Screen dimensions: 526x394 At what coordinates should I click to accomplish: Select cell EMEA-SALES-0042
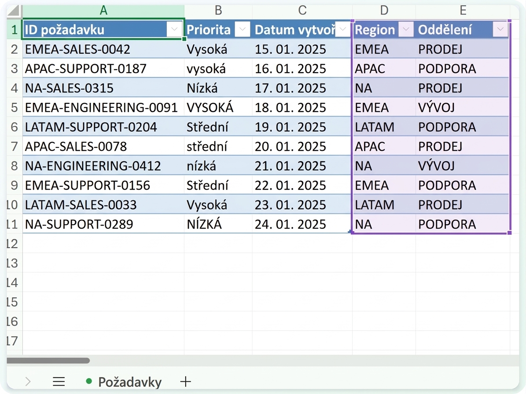103,49
